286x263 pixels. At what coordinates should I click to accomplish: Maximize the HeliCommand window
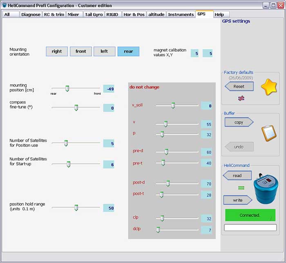273,5
